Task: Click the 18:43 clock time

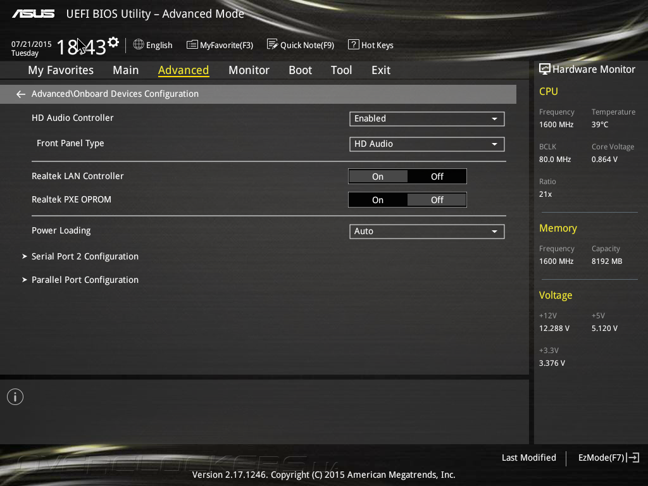Action: pyautogui.click(x=81, y=47)
